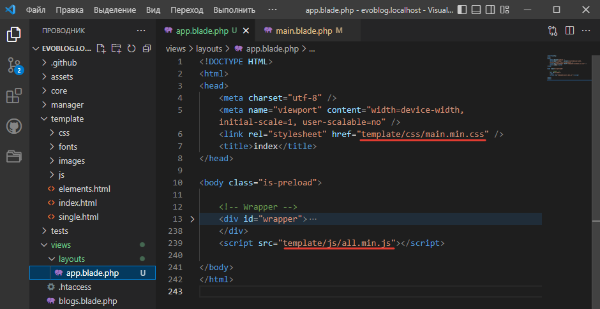Viewport: 600px width, 309px height.
Task: Click the New File icon in explorer
Action: (101, 48)
